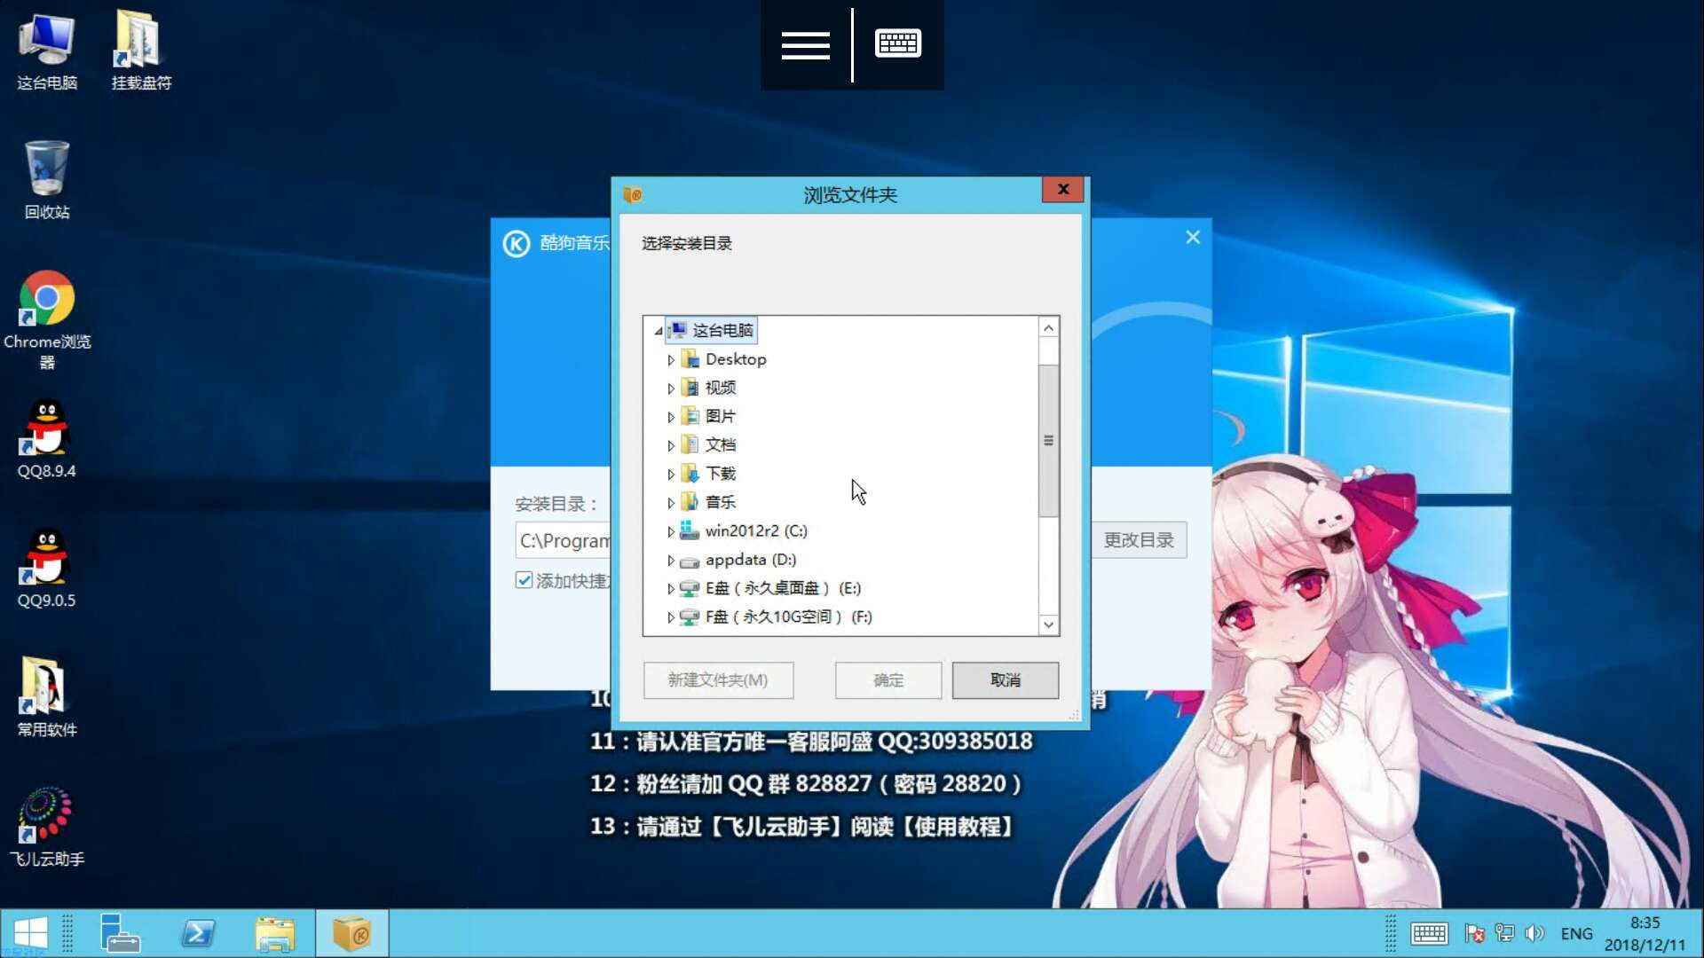The image size is (1704, 958).
Task: Show the on-screen keyboard from top bar
Action: pyautogui.click(x=898, y=43)
